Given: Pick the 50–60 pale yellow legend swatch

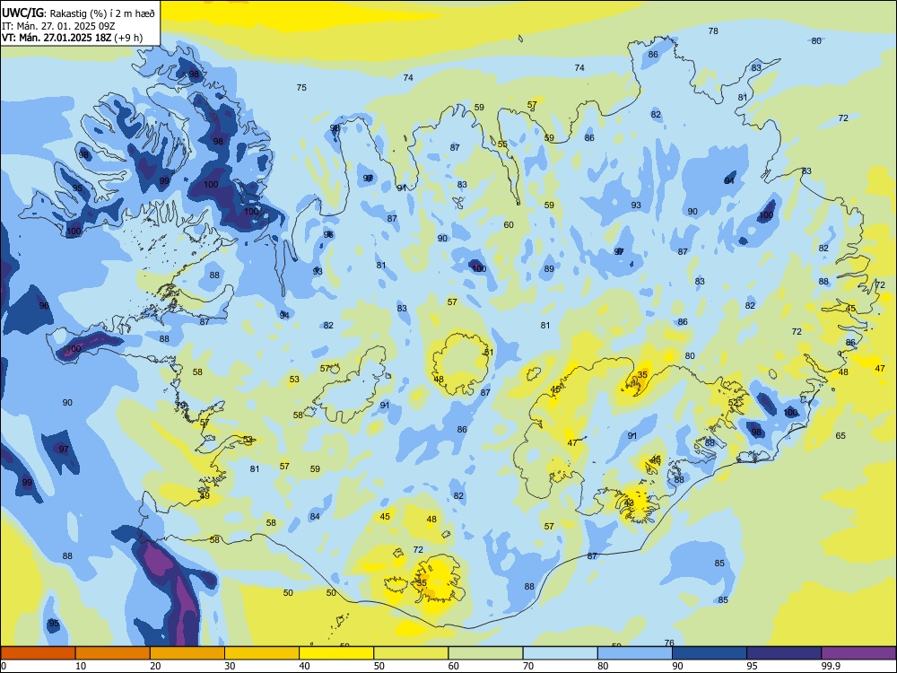Looking at the screenshot, I should [x=411, y=653].
